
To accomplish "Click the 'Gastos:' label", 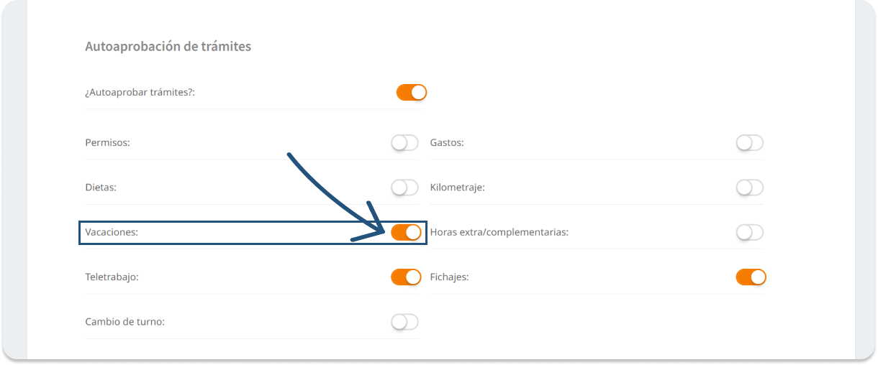I will [447, 143].
